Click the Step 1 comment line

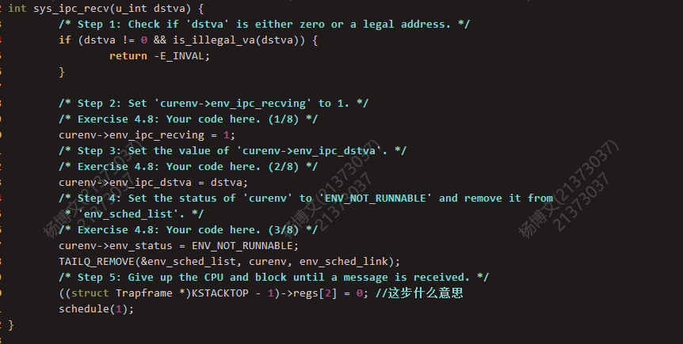(265, 25)
